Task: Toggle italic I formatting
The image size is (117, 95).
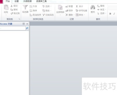Action: pos(114,14)
